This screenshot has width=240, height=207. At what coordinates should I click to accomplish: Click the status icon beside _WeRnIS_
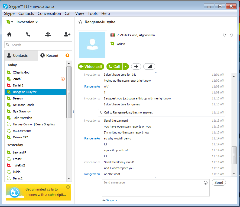click(9, 165)
